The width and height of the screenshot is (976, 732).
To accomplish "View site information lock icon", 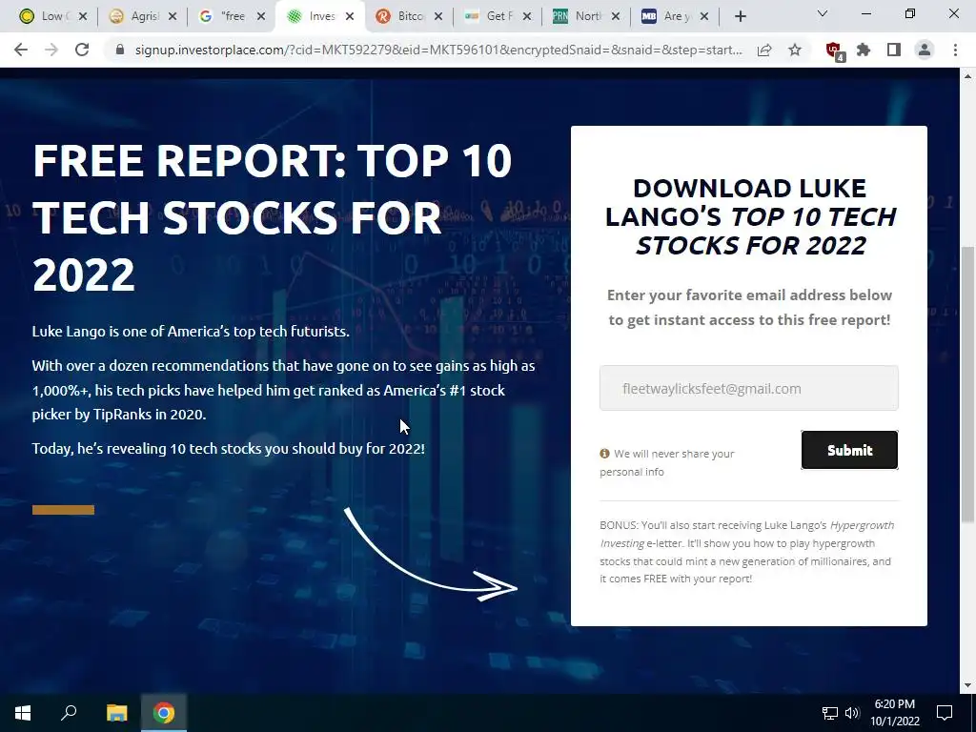I will pos(119,50).
